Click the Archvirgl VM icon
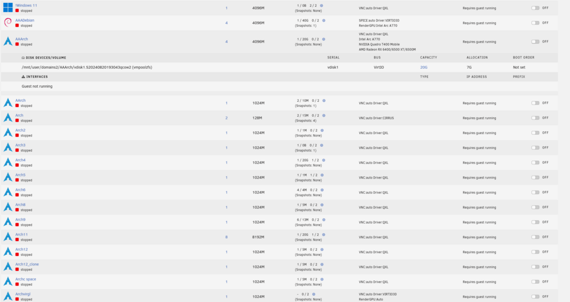 [8, 296]
